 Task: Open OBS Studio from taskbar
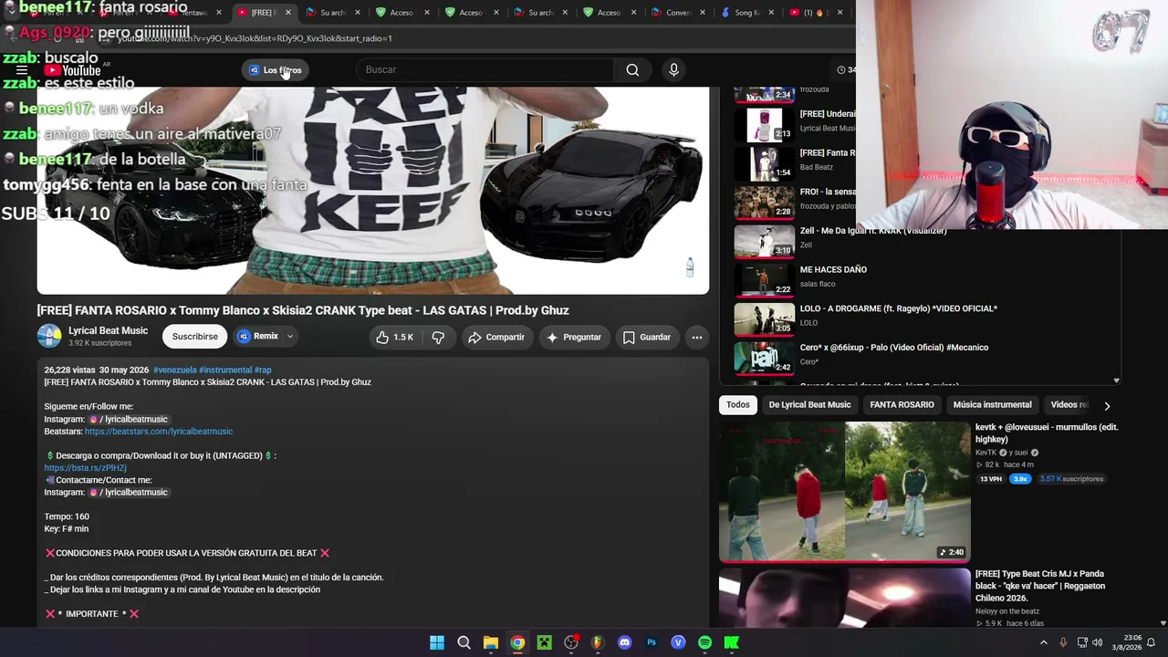tap(571, 642)
